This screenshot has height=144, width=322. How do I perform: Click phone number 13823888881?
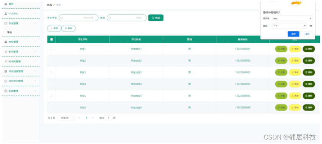point(243,49)
